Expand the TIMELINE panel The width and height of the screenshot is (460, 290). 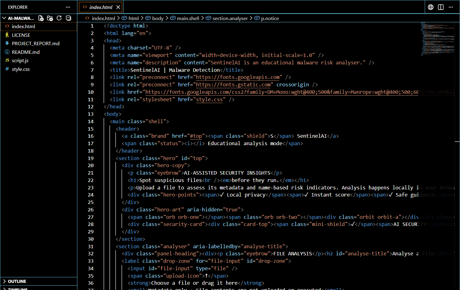pyautogui.click(x=39, y=288)
